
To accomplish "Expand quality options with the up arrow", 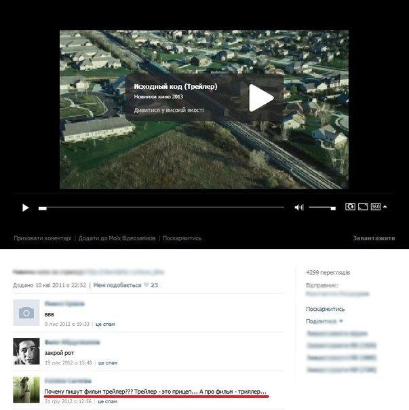I will pyautogui.click(x=385, y=206).
